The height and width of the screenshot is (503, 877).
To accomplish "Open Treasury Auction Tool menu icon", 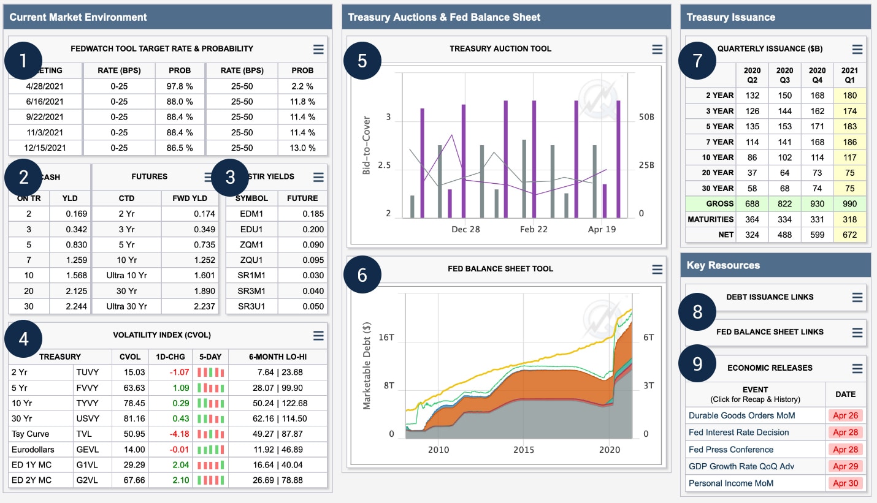I will (x=657, y=50).
